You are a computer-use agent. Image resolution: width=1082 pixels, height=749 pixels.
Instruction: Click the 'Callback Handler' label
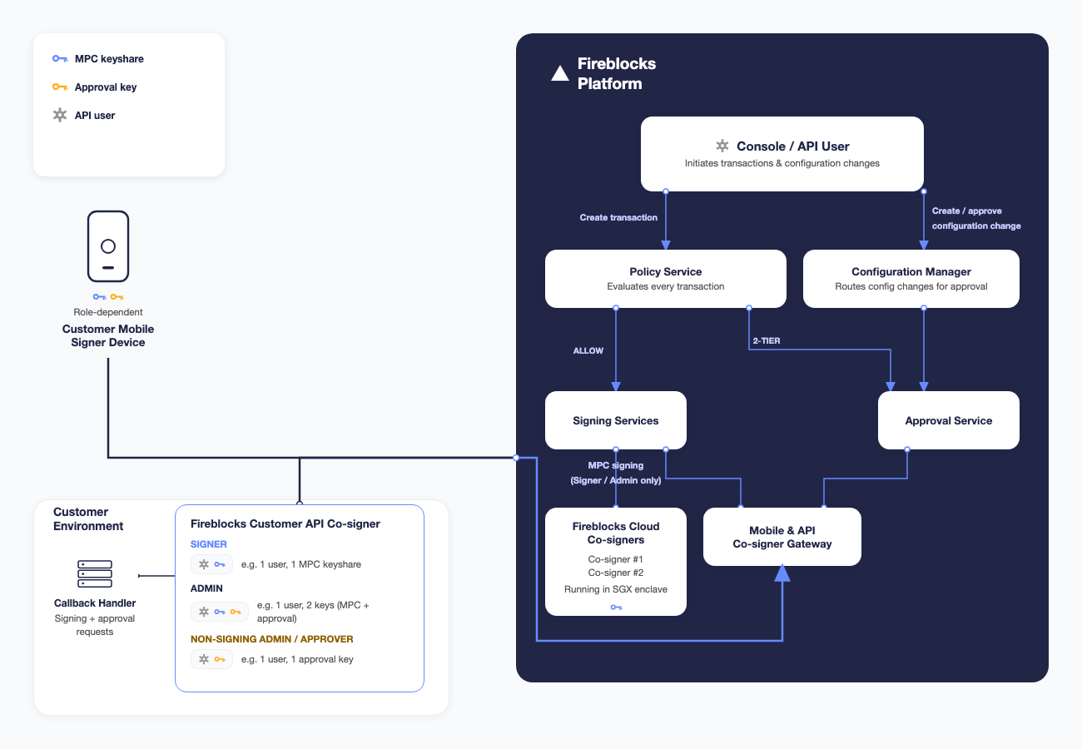(95, 603)
